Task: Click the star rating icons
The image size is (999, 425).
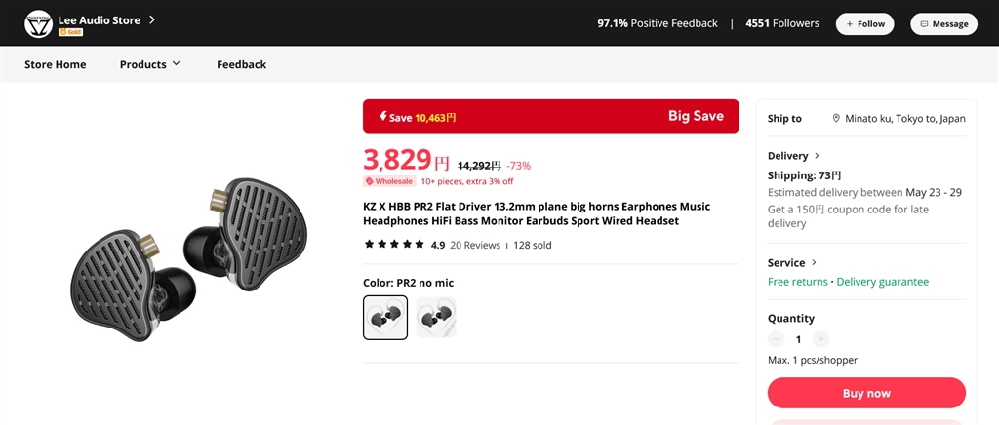Action: [x=393, y=245]
